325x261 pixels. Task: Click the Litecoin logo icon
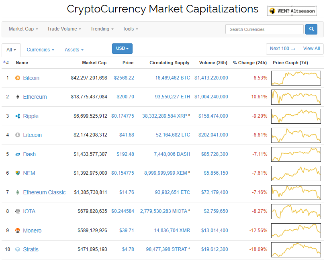coord(18,135)
